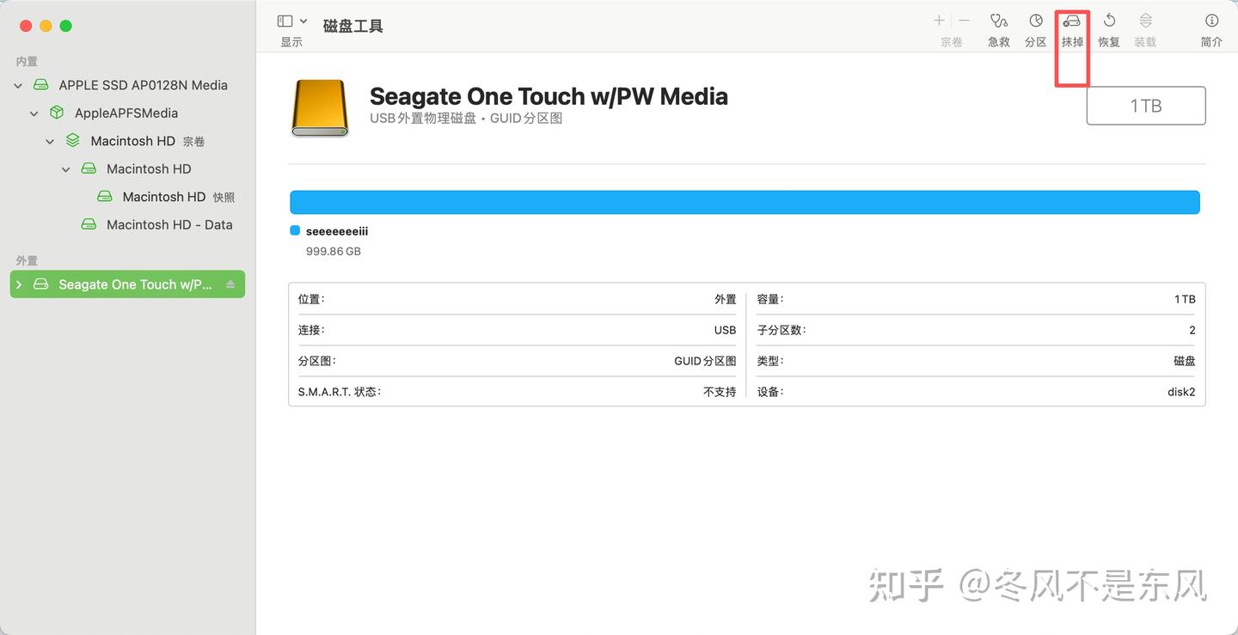The image size is (1238, 635).
Task: Click the blue seeeeeeeiii legend swatch
Action: tap(295, 230)
